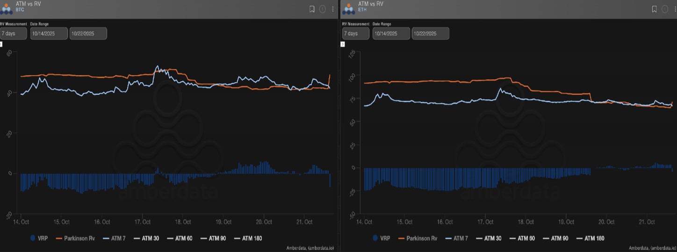Click Amberdata attribution link under ETH chart
Image resolution: width=677 pixels, height=252 pixels.
(651, 248)
